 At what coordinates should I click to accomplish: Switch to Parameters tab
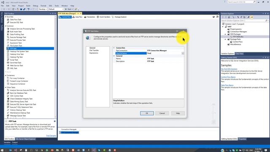point(89,17)
